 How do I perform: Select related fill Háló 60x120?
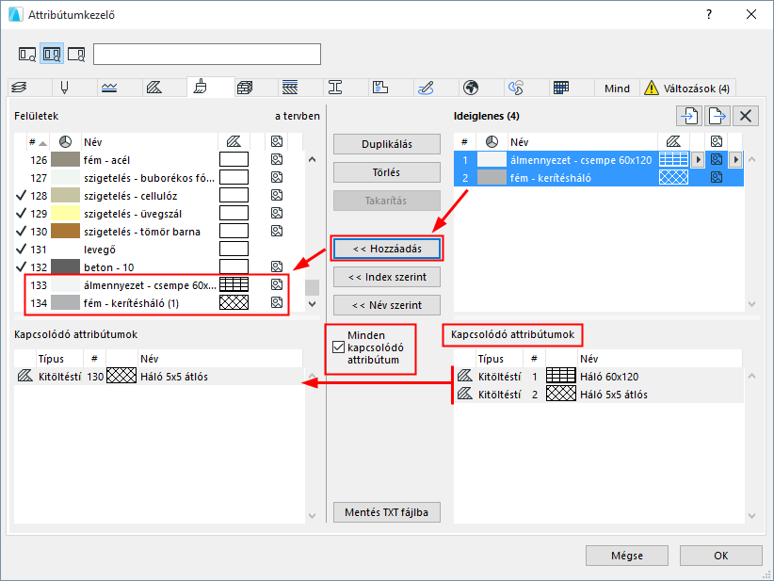(x=598, y=377)
